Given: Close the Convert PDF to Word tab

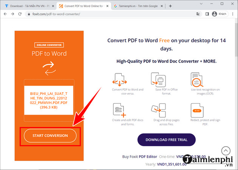Looking at the screenshot, I should tap(107, 6).
